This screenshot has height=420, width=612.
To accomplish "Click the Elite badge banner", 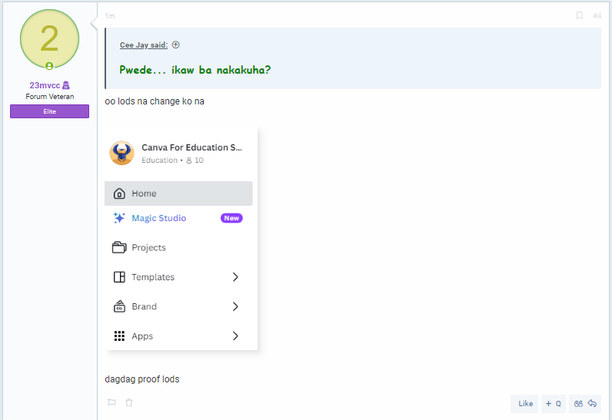I will [49, 111].
